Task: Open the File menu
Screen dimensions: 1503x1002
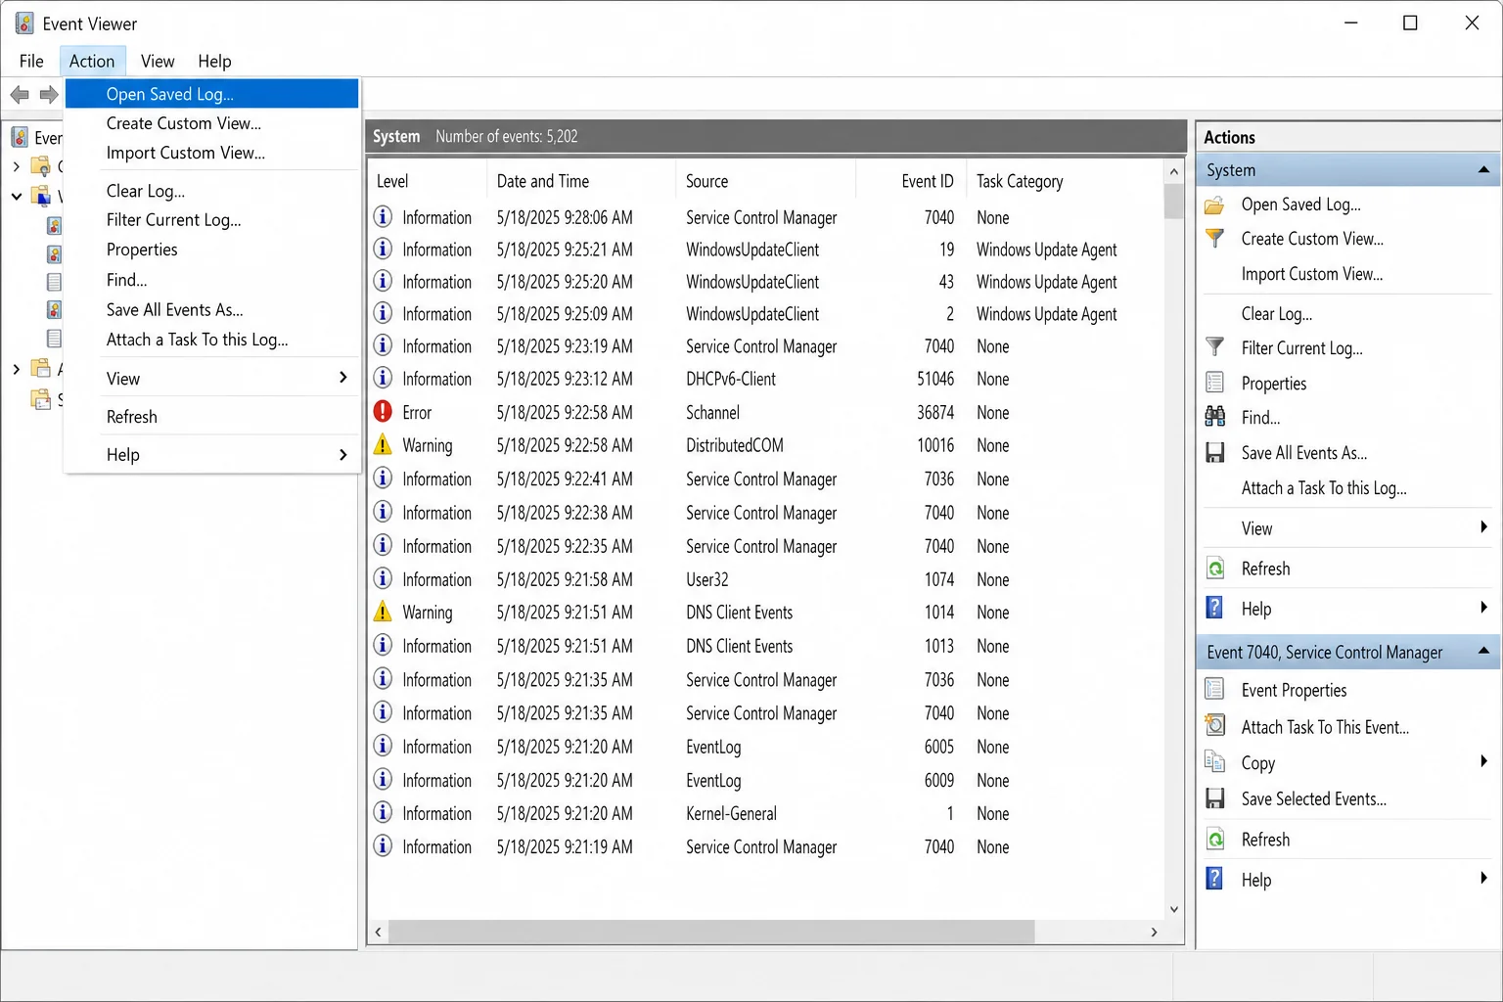Action: pyautogui.click(x=31, y=61)
